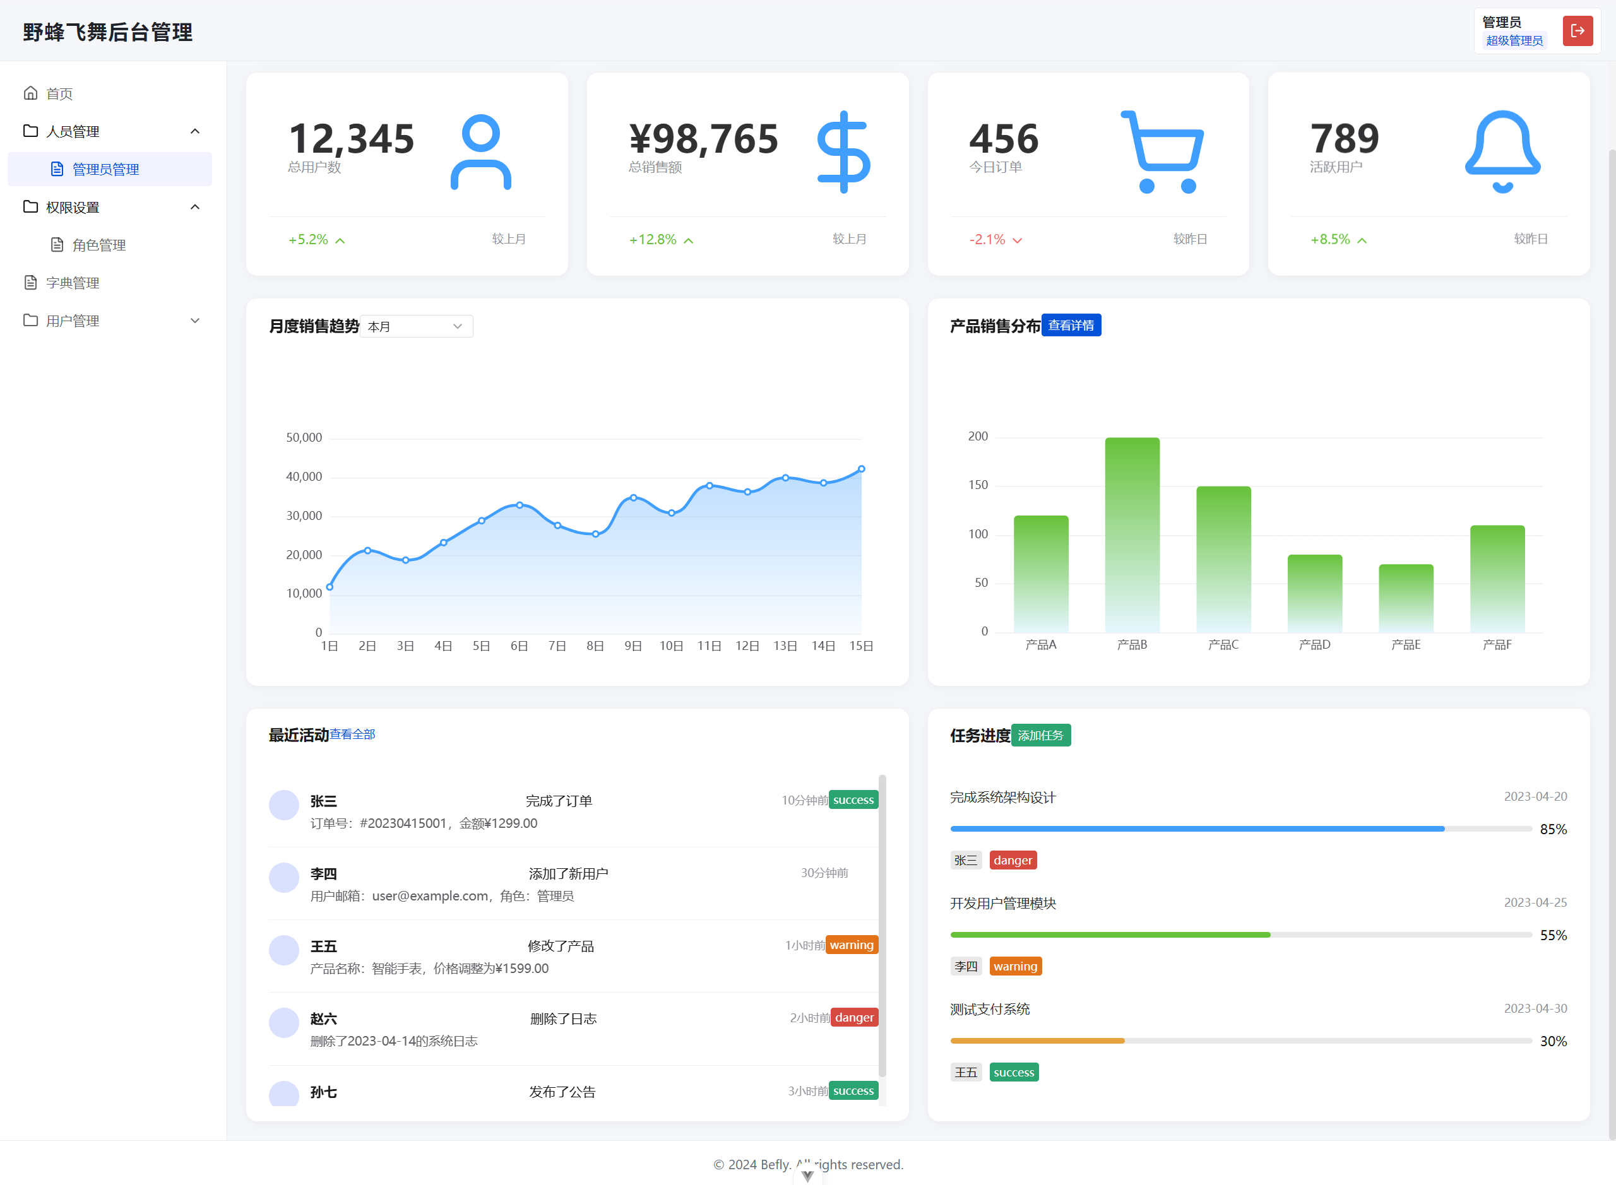Viewport: 1616px width, 1185px height.
Task: Click the user silhouette icon on 总用户数 card
Action: [481, 151]
